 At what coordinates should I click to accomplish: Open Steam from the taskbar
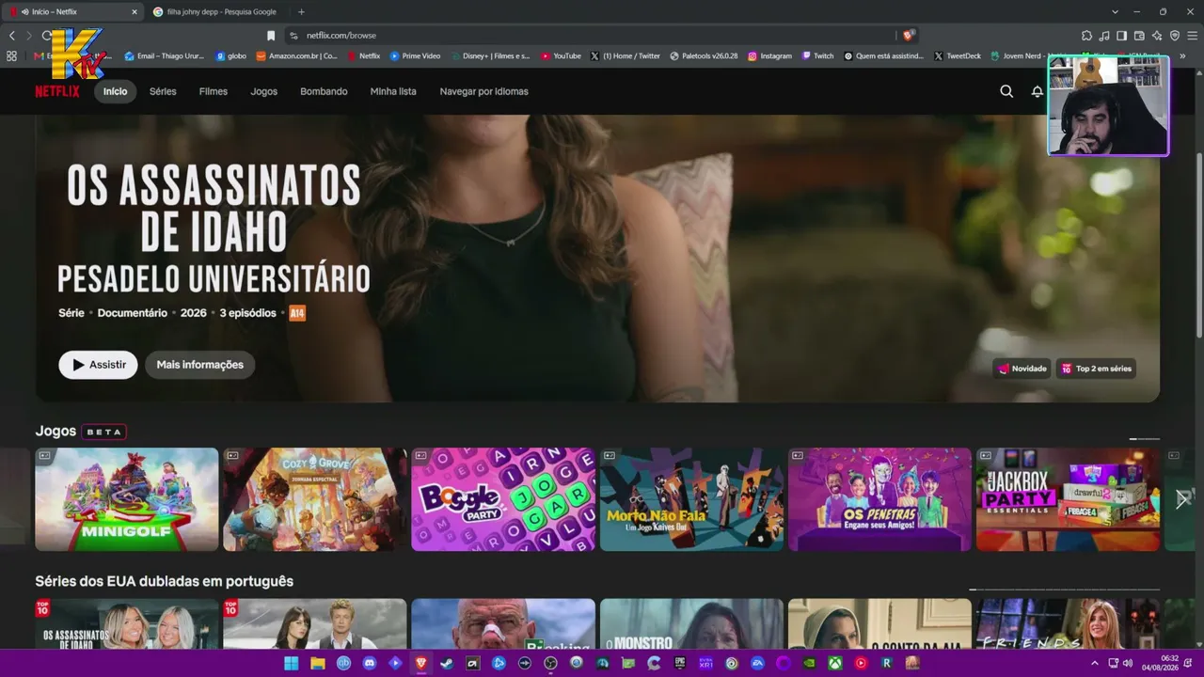pos(447,663)
